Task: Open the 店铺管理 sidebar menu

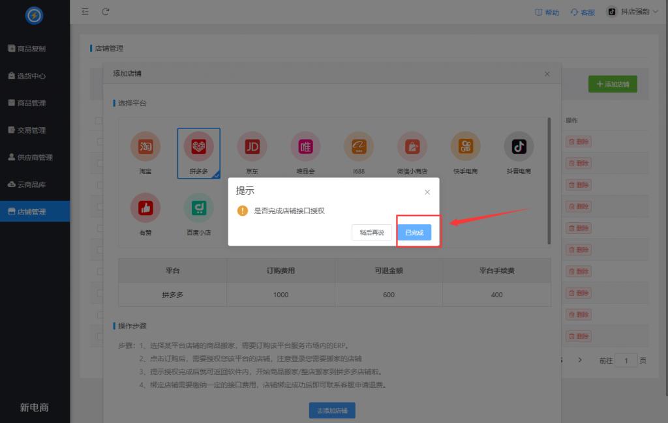Action: (x=35, y=211)
